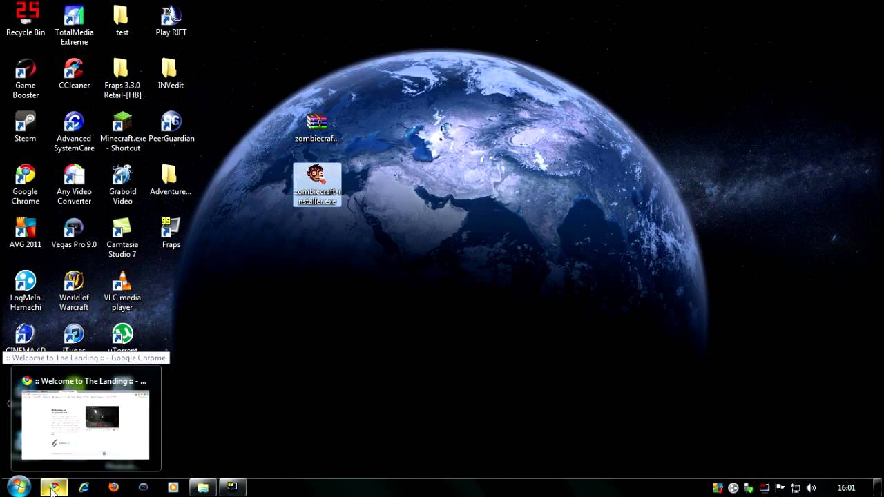884x497 pixels.
Task: Click the Minecraft.exe shortcut icon
Action: tap(123, 132)
